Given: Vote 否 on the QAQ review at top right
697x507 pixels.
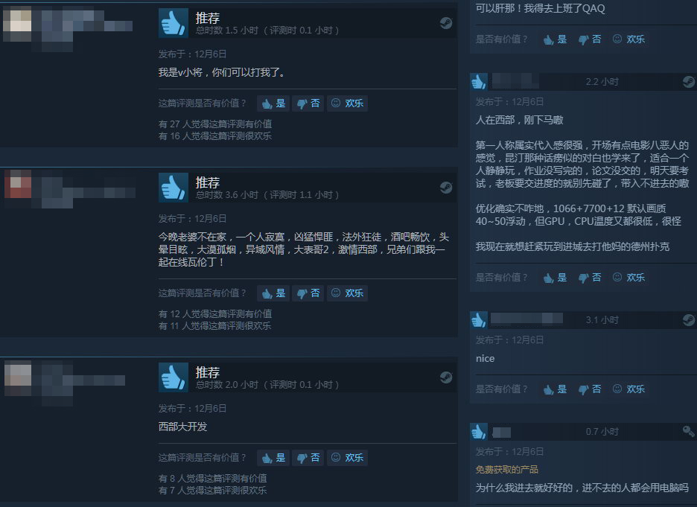Looking at the screenshot, I should pos(590,39).
